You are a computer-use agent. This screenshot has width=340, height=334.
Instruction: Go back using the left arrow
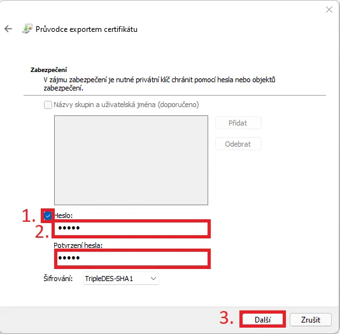tap(8, 29)
